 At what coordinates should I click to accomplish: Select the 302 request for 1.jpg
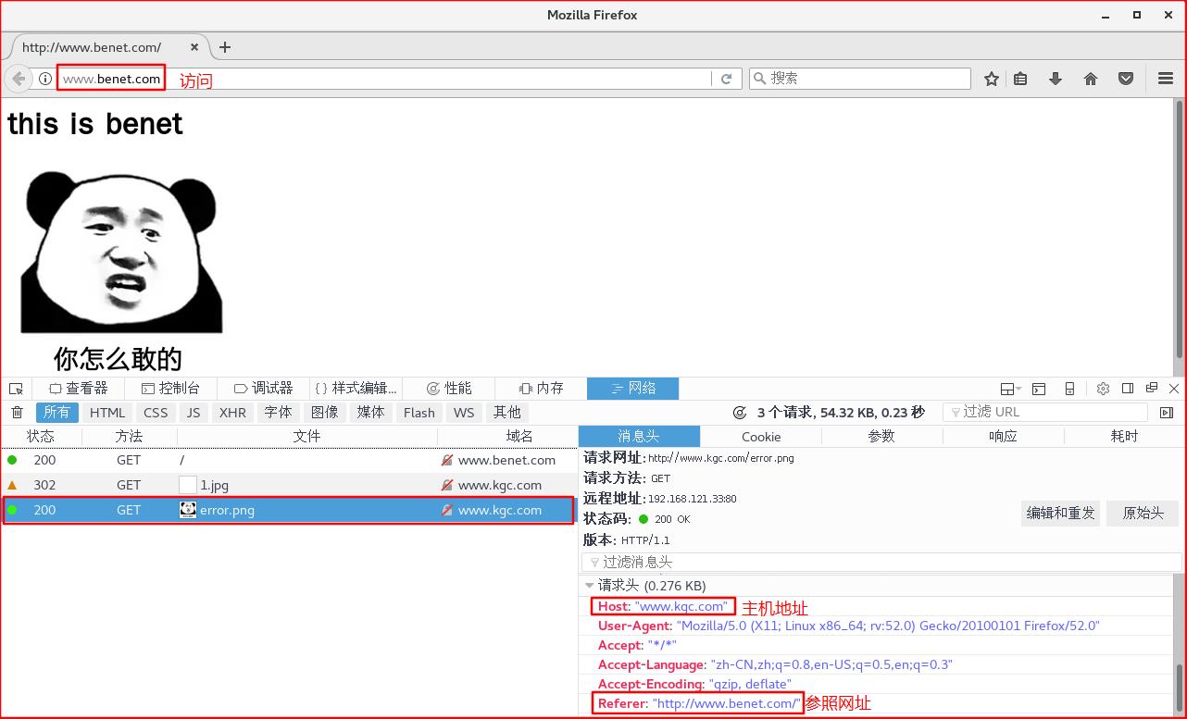click(288, 485)
